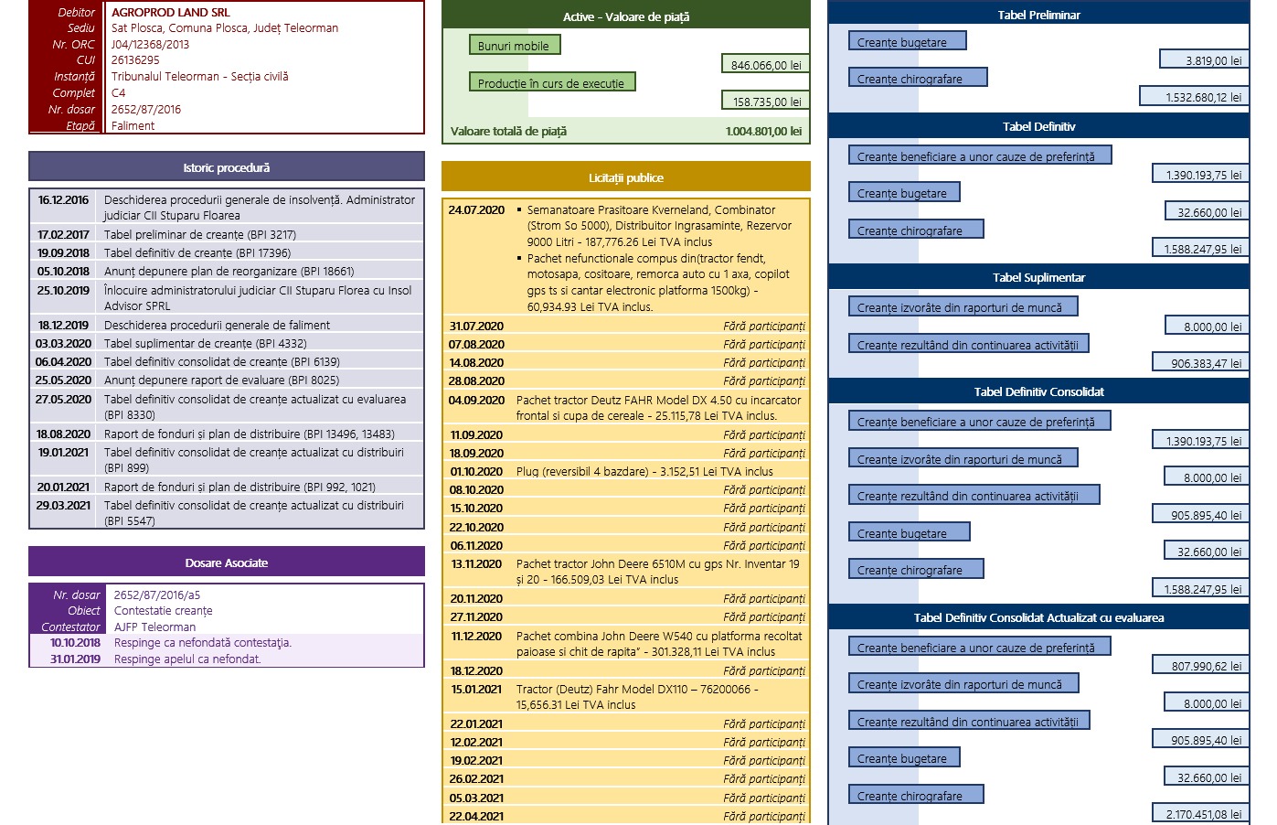Click the Dosare Asociate header
Image resolution: width=1277 pixels, height=825 pixels.
click(x=227, y=562)
